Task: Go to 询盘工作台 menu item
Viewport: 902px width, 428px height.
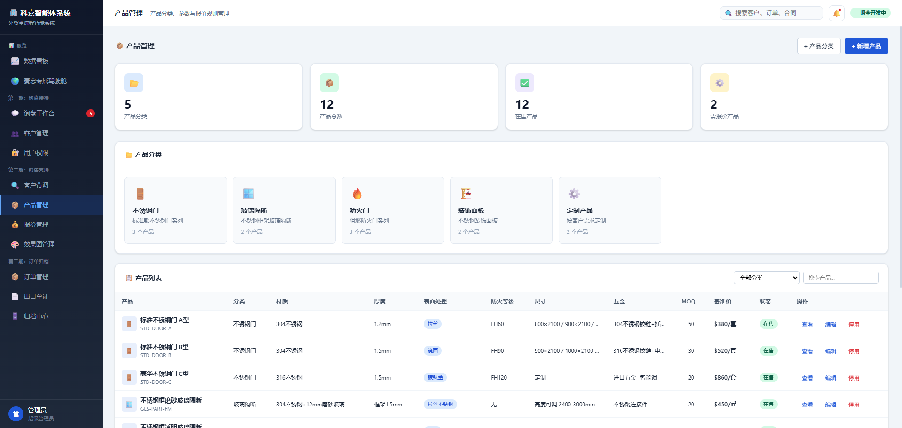Action: click(x=52, y=113)
